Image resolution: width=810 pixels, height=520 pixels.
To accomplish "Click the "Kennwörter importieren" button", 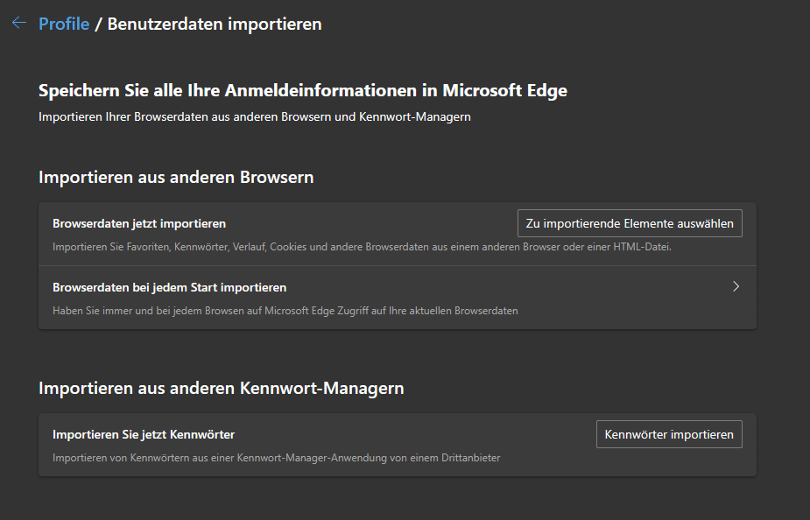I will click(x=669, y=434).
